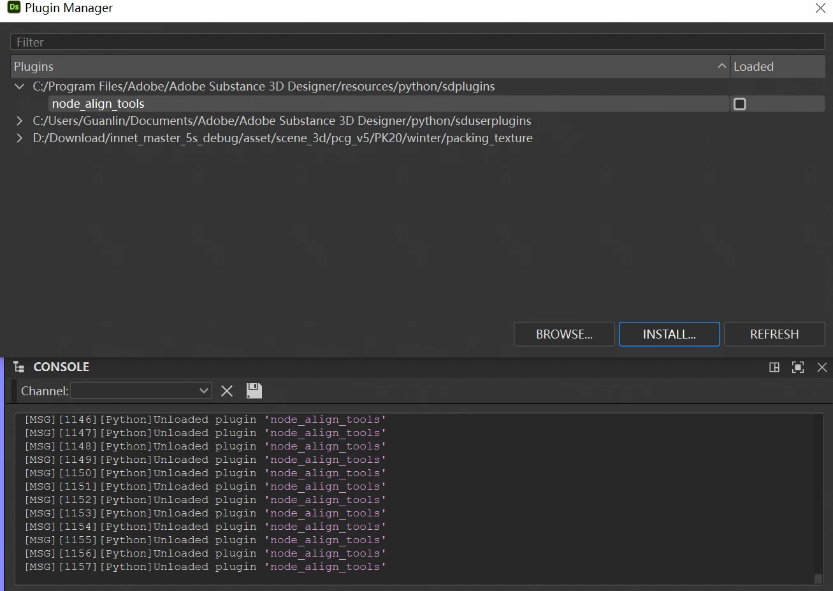Click the Loaded column header

[778, 66]
